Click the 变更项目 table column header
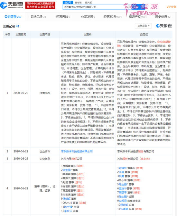Viewport: 177px width, 216px height. 45,35
